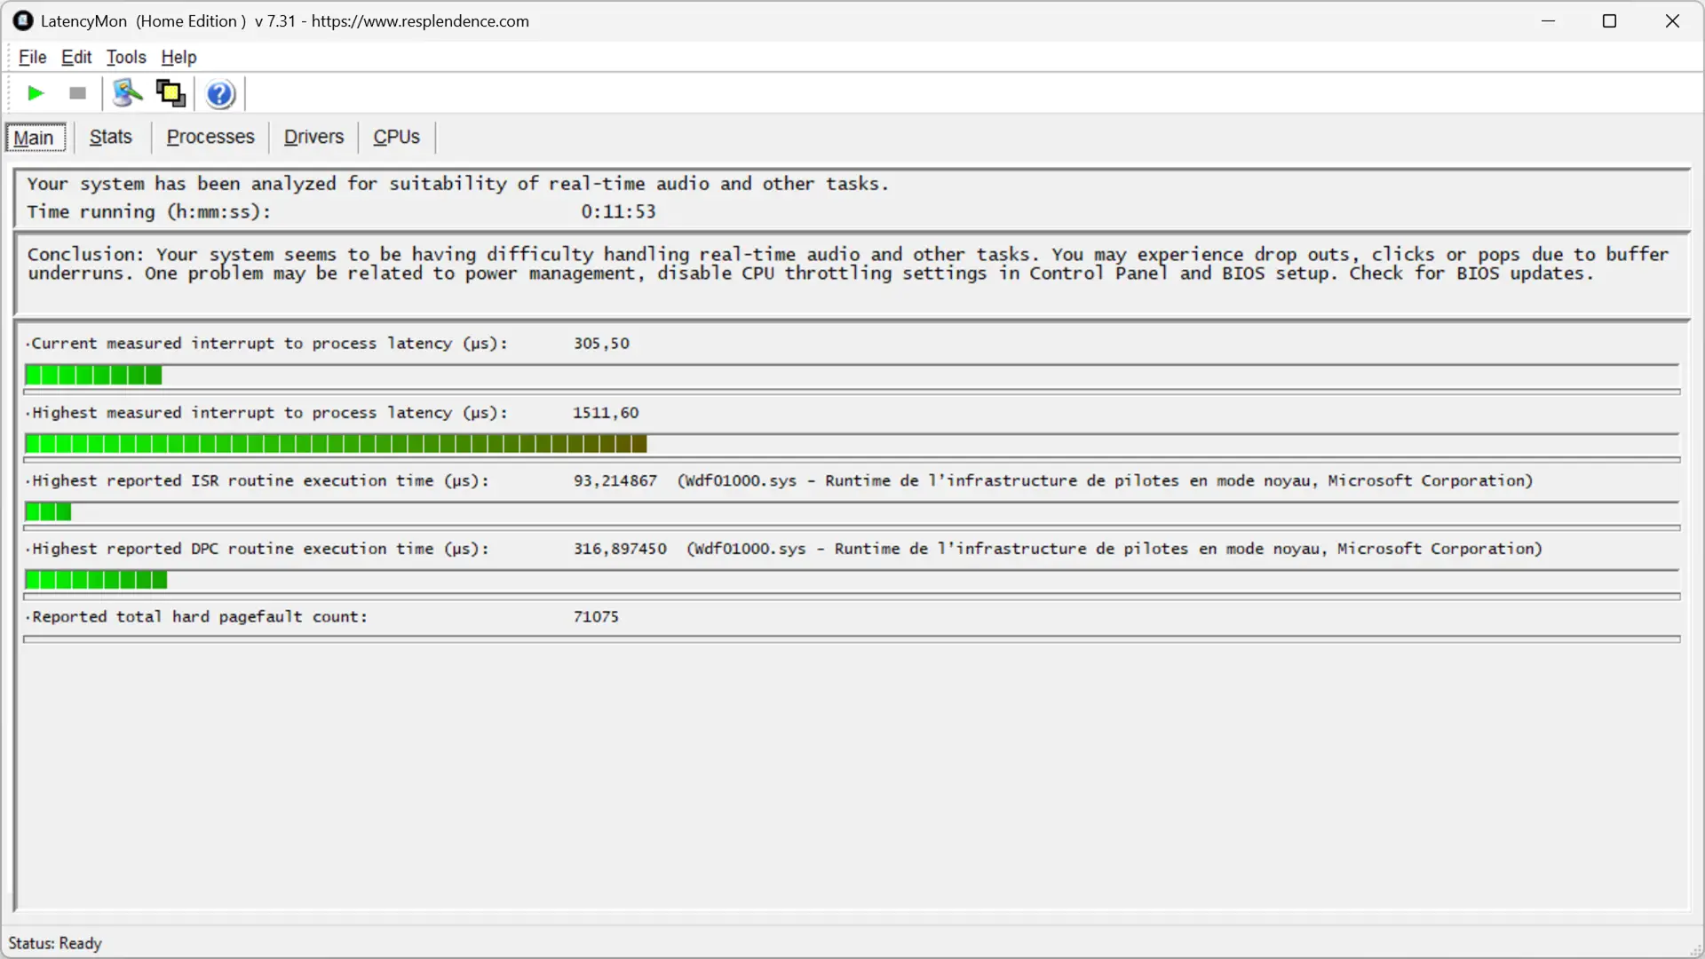Open the File menu

pyautogui.click(x=32, y=57)
